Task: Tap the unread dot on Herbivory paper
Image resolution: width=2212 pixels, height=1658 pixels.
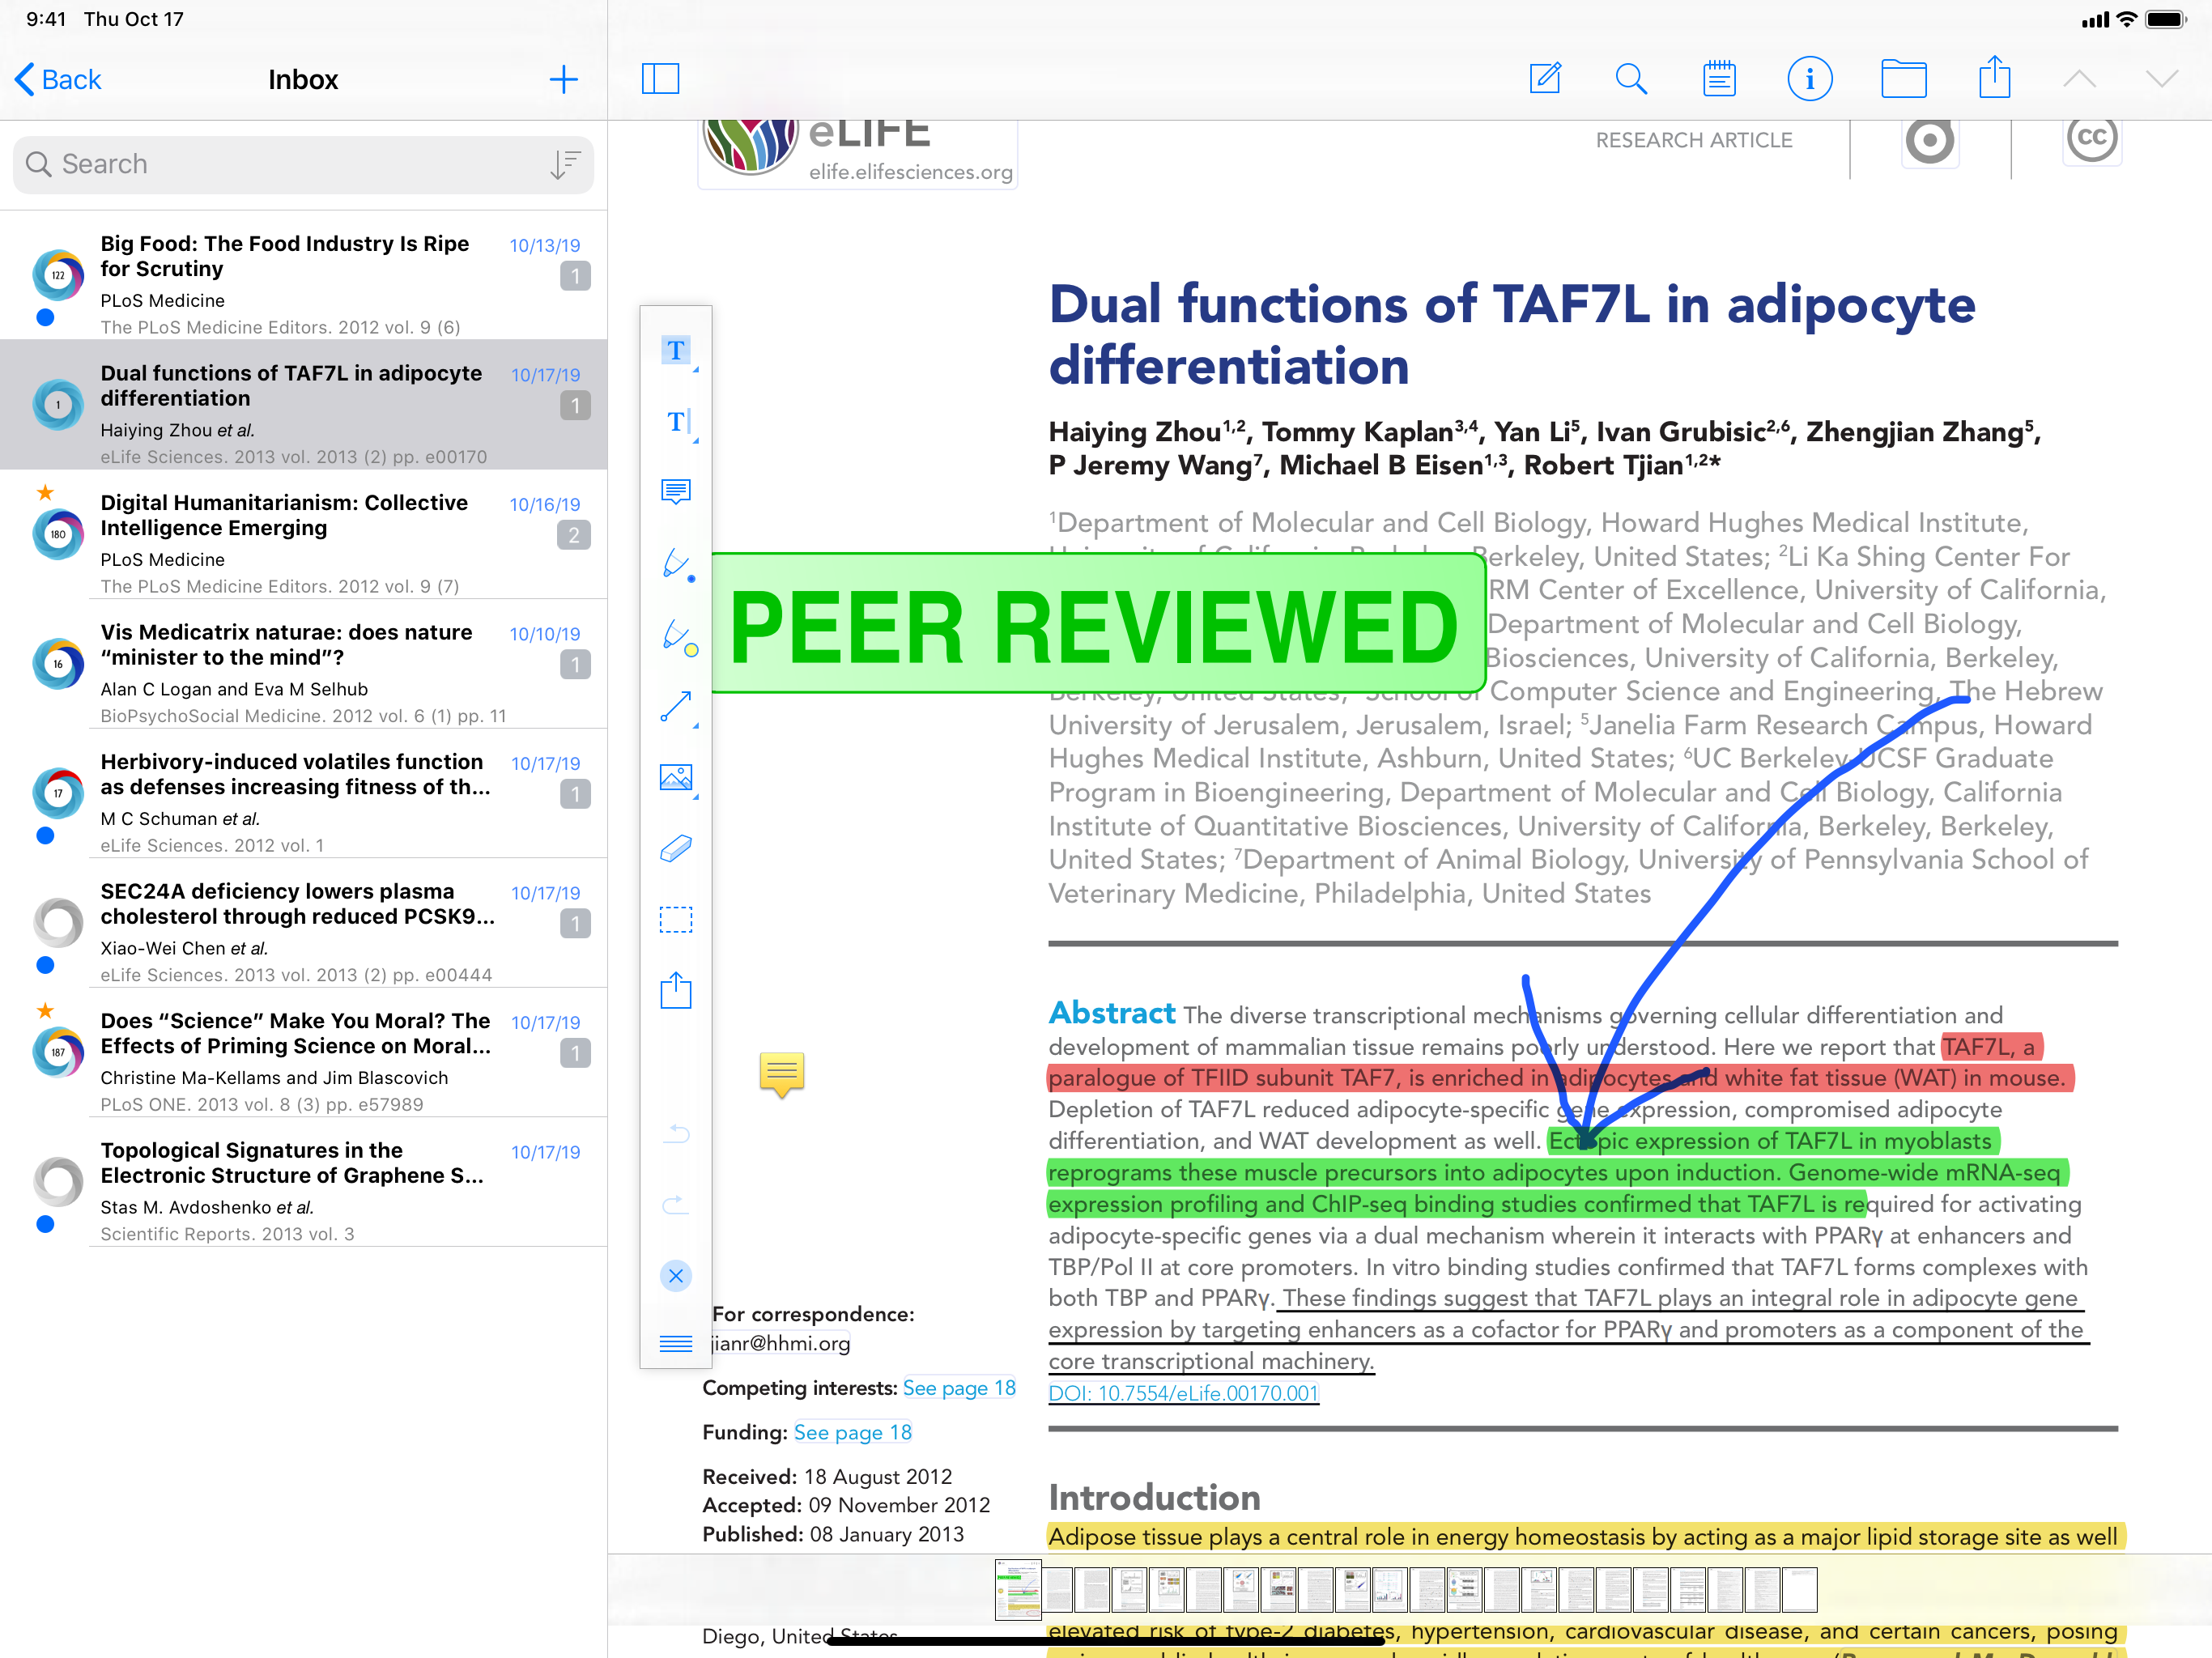Action: [45, 836]
